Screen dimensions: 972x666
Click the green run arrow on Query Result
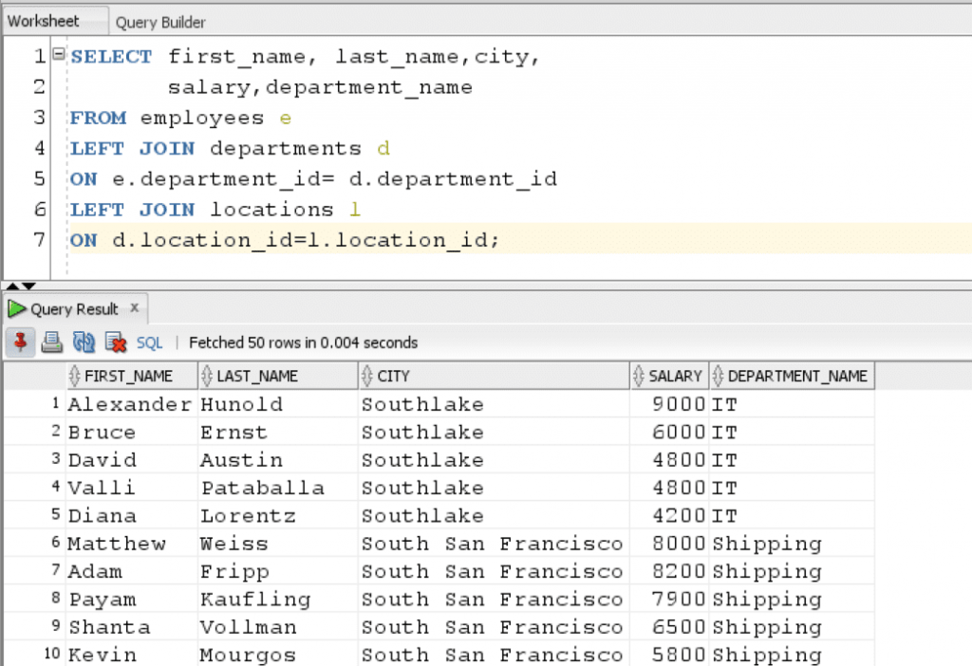(x=16, y=308)
